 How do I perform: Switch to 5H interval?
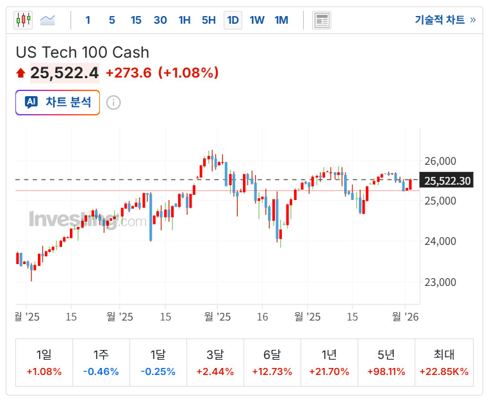tap(208, 20)
